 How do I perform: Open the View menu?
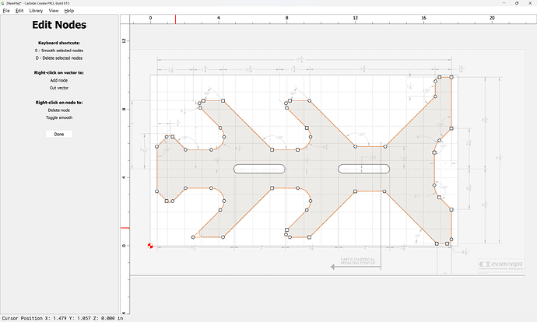(54, 11)
